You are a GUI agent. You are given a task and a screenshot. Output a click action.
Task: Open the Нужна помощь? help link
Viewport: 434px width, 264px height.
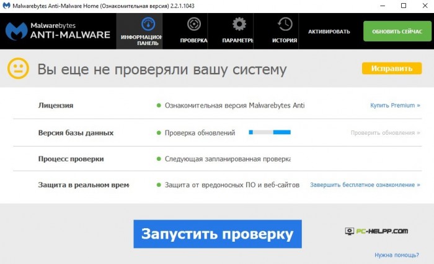tap(397, 255)
